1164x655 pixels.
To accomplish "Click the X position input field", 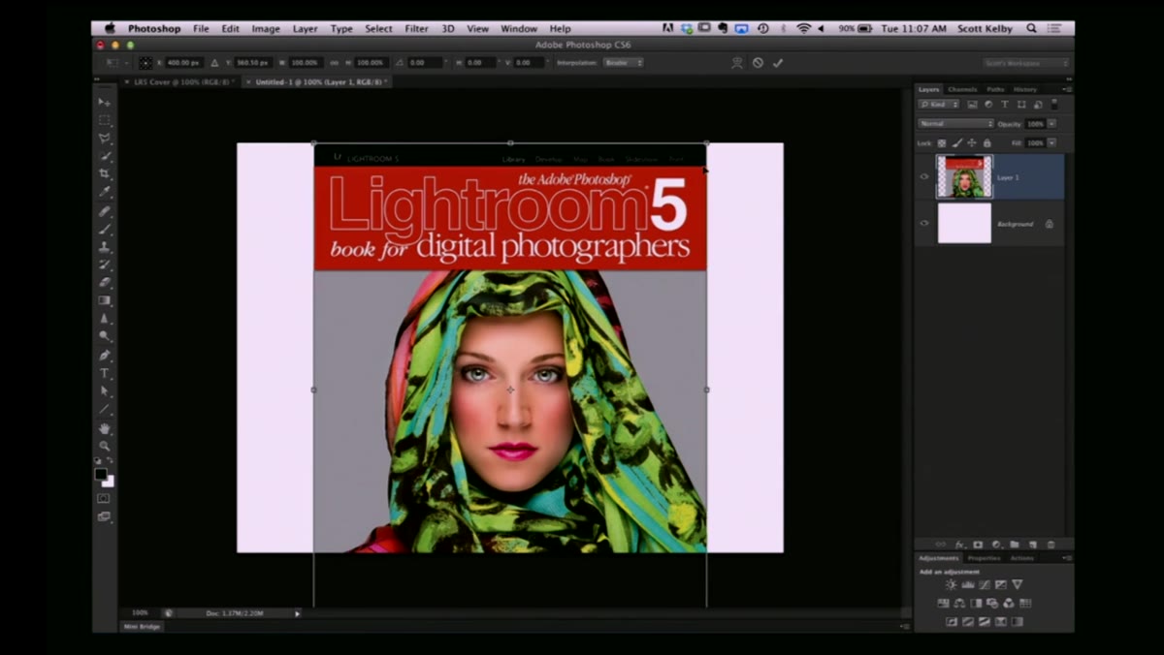I will pos(182,63).
